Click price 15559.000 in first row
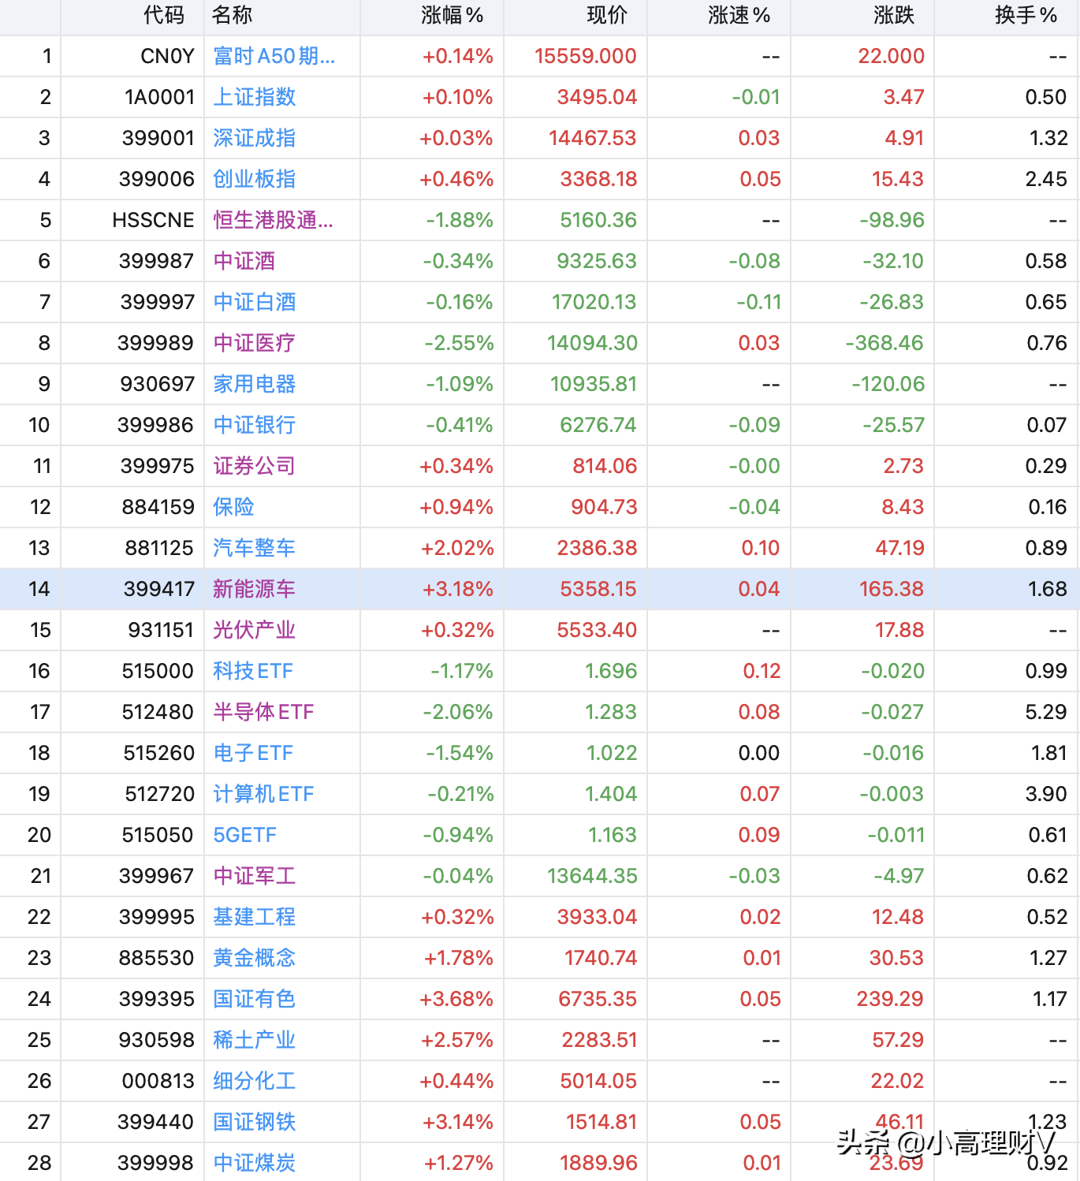Viewport: 1080px width, 1181px height. (585, 56)
